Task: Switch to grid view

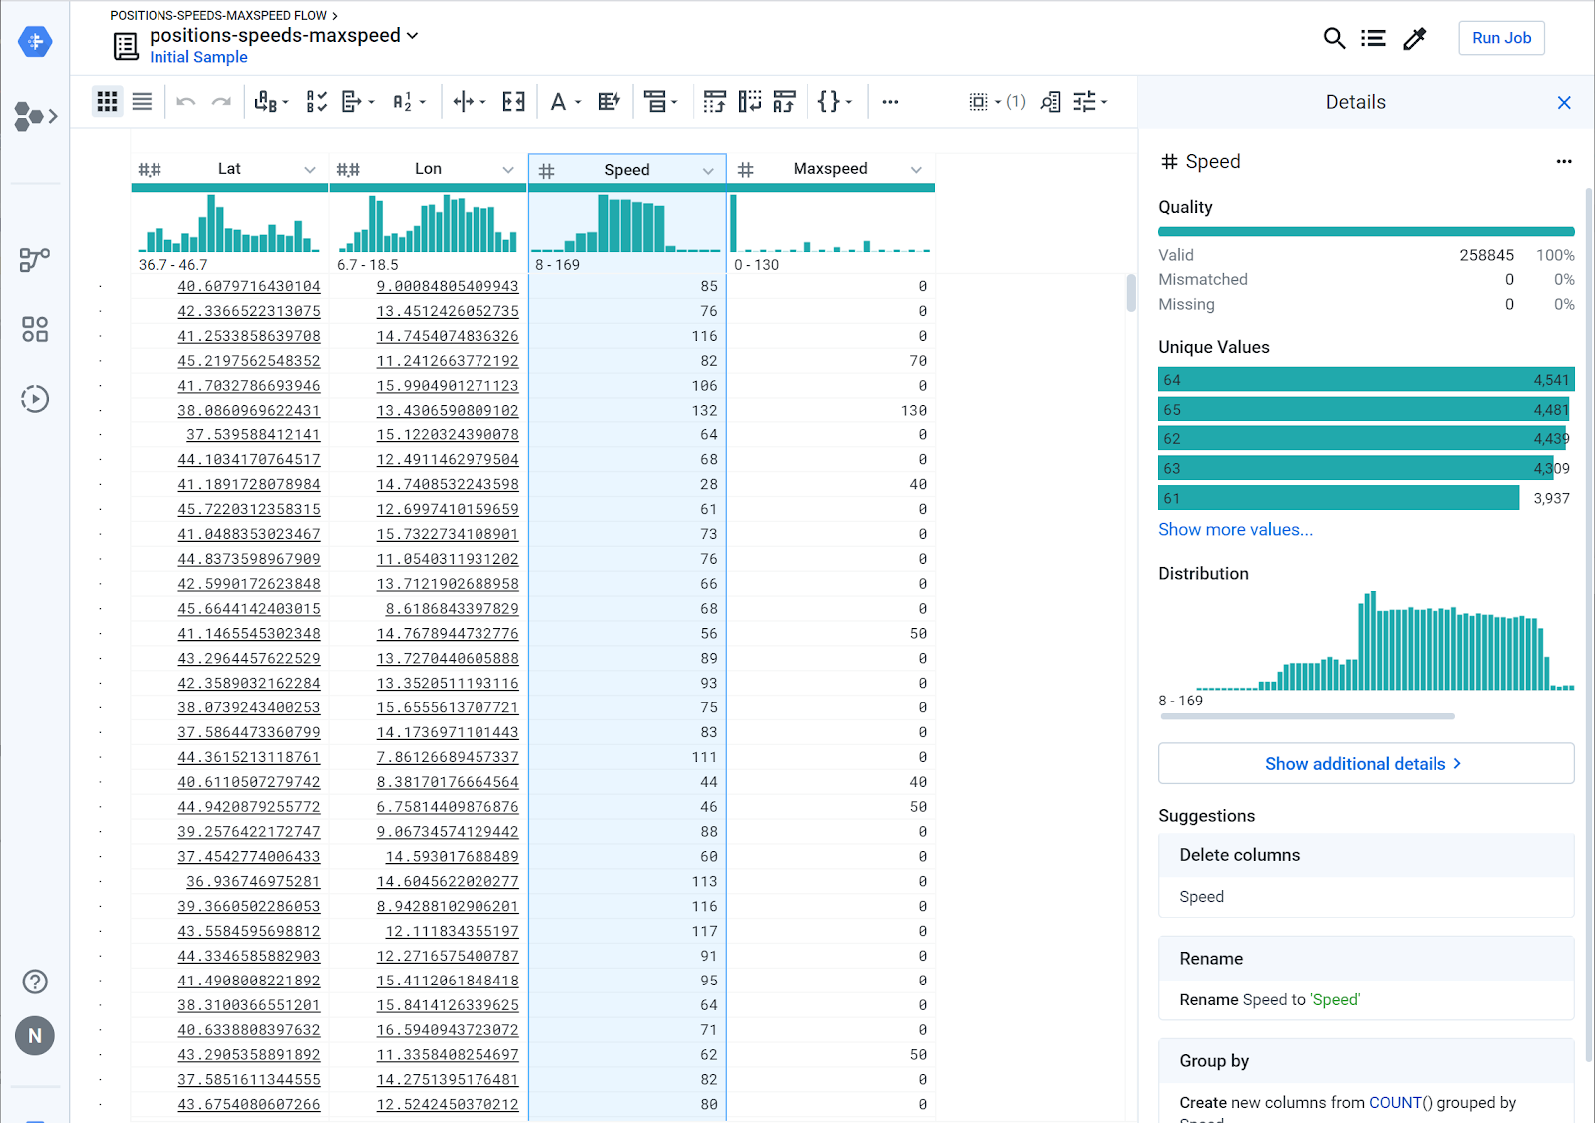Action: click(107, 101)
